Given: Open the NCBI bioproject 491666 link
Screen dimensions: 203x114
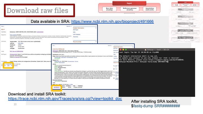Looking at the screenshot, I should 112,21.
